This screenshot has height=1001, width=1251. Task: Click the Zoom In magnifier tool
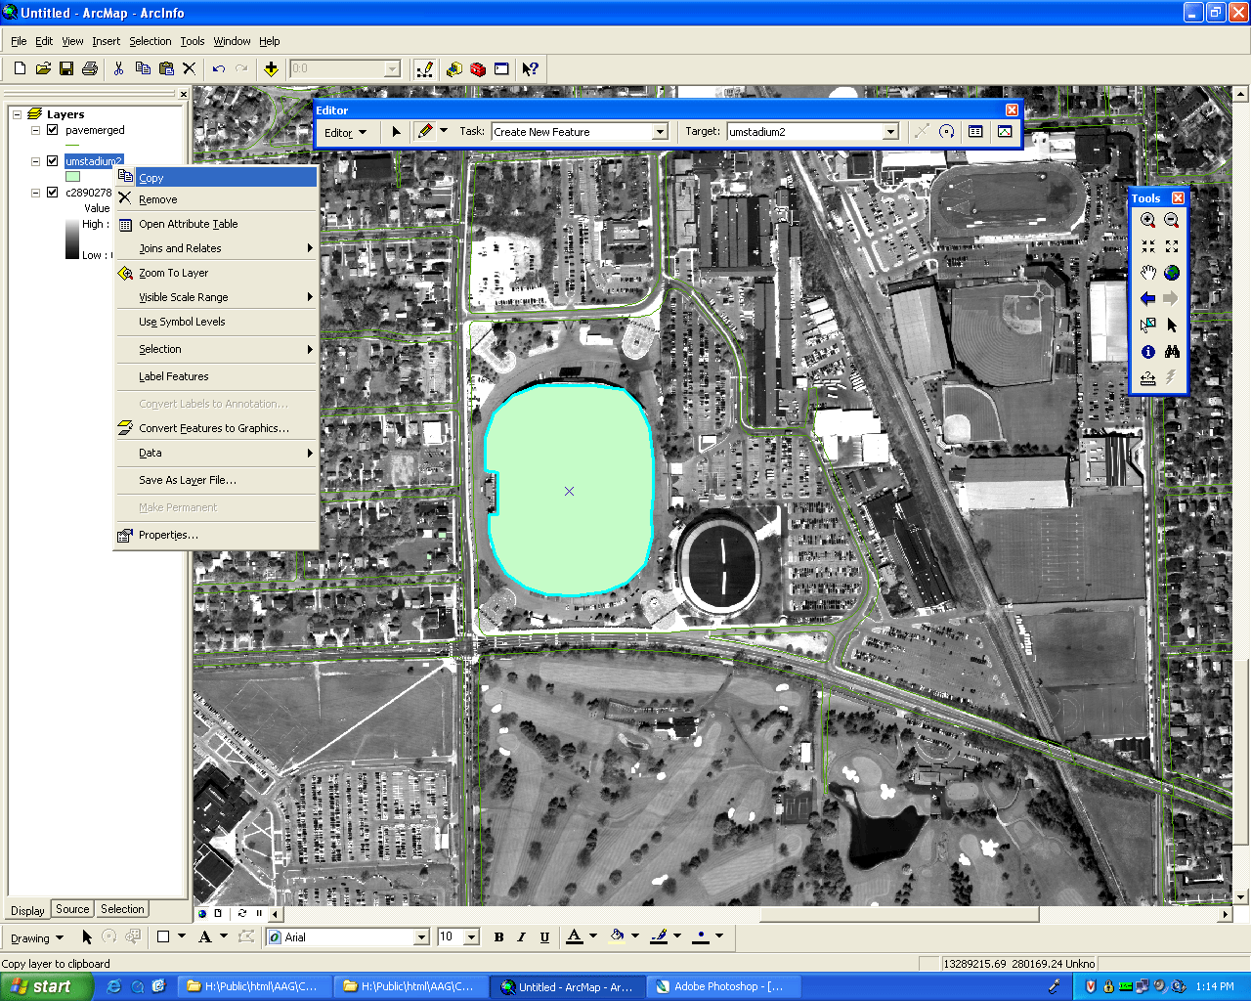pyautogui.click(x=1147, y=221)
